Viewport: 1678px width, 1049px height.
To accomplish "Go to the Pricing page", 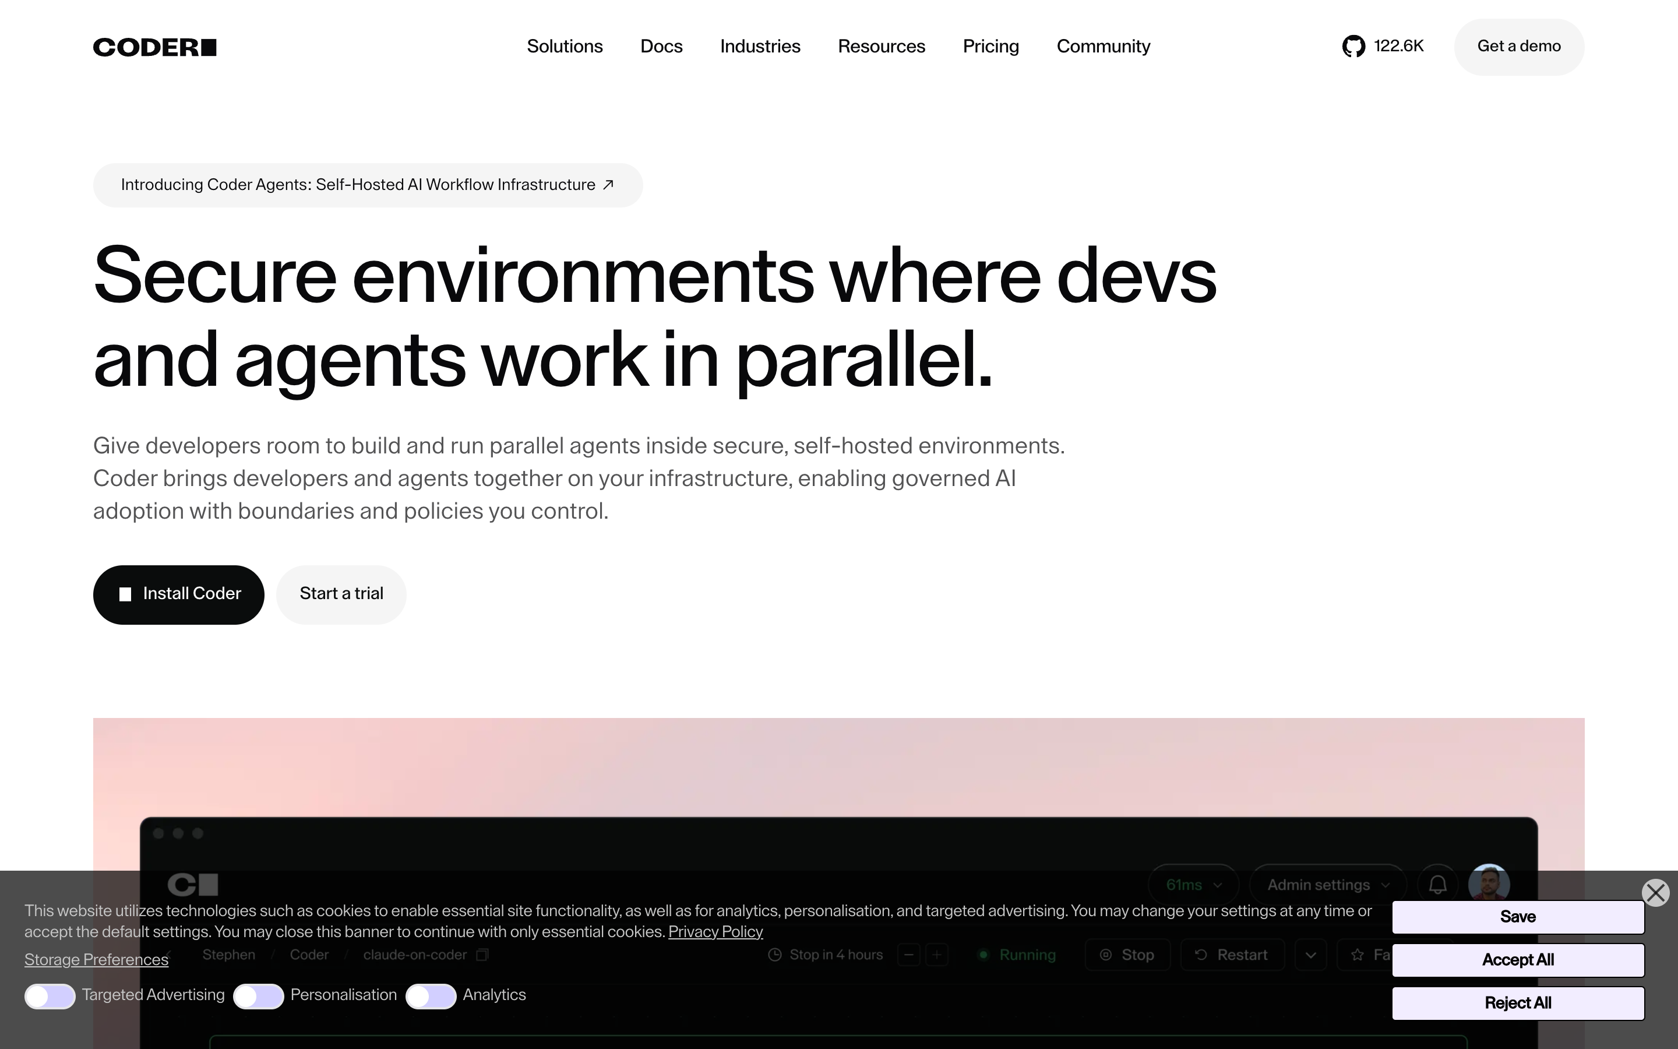I will point(991,47).
